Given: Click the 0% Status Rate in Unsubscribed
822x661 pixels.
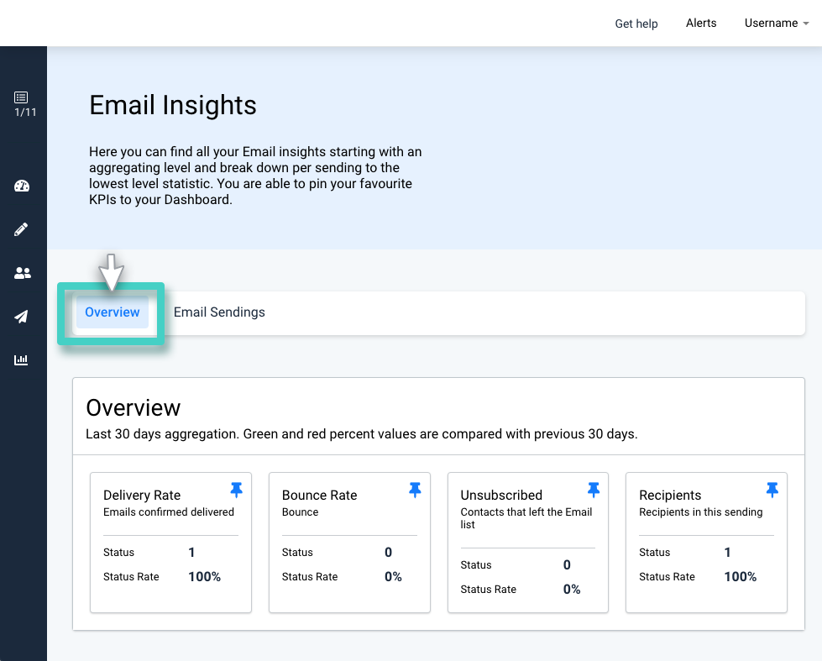Looking at the screenshot, I should click(x=572, y=589).
